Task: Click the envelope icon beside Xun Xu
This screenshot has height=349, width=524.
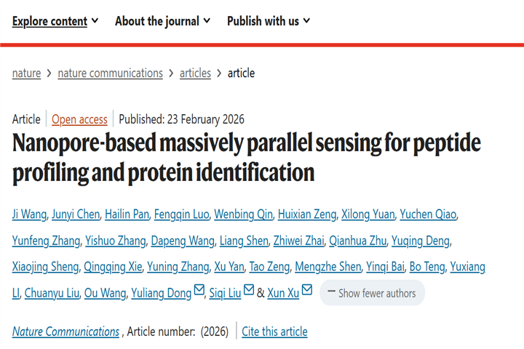Action: coord(306,292)
